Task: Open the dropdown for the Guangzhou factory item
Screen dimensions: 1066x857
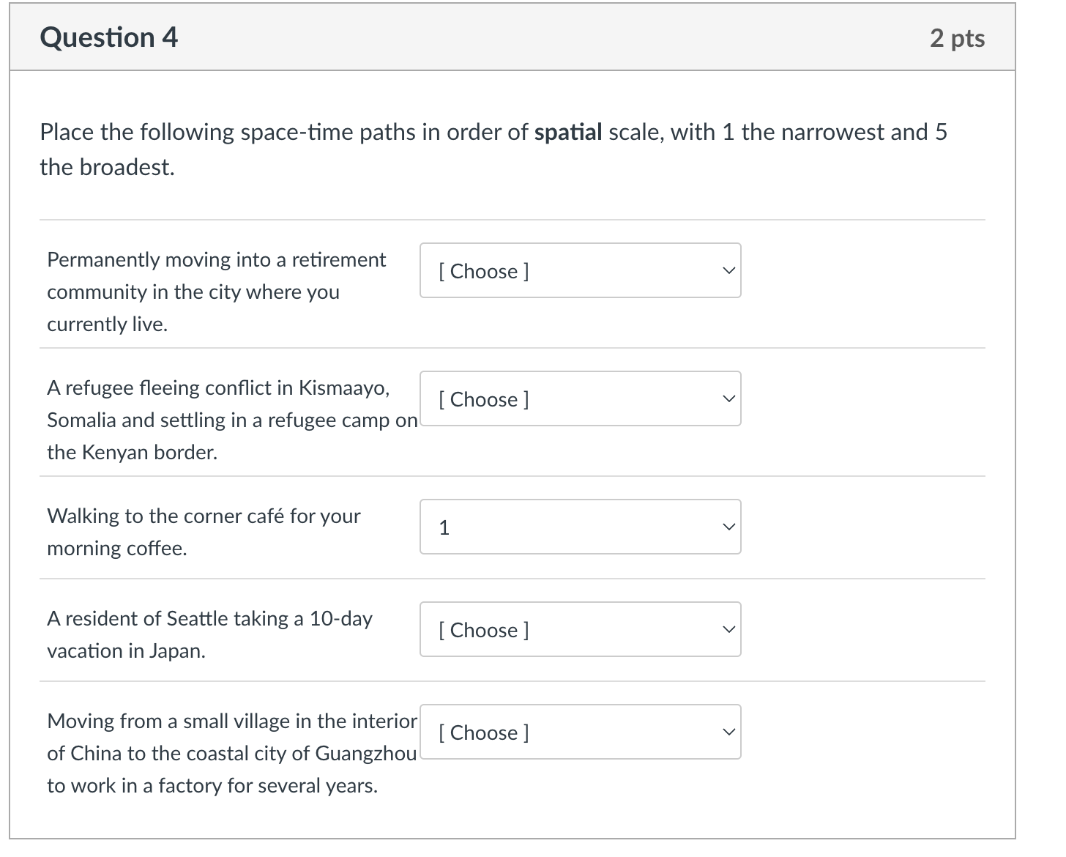Action: point(580,731)
